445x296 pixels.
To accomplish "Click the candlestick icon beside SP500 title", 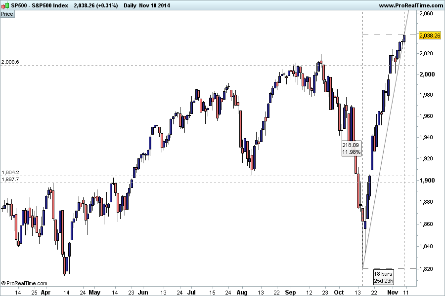I will point(5,5).
